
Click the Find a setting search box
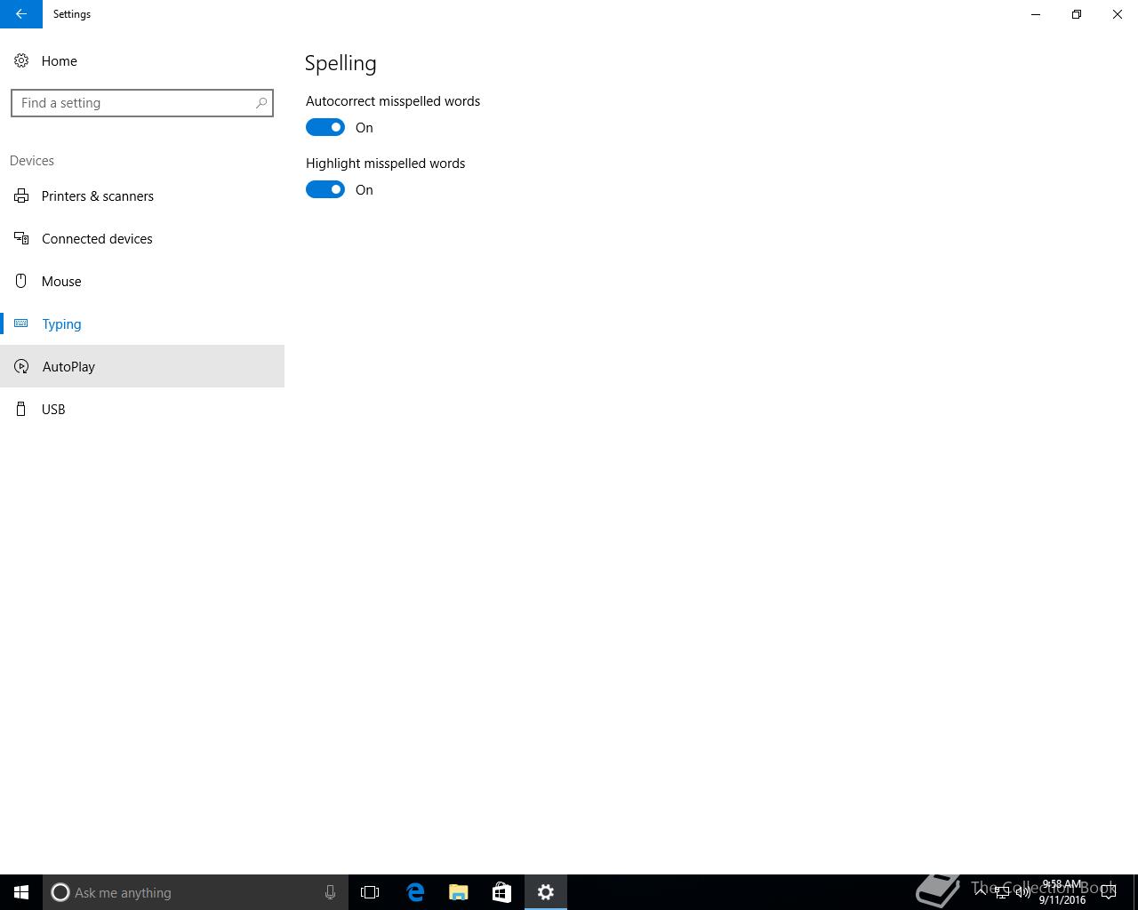142,103
